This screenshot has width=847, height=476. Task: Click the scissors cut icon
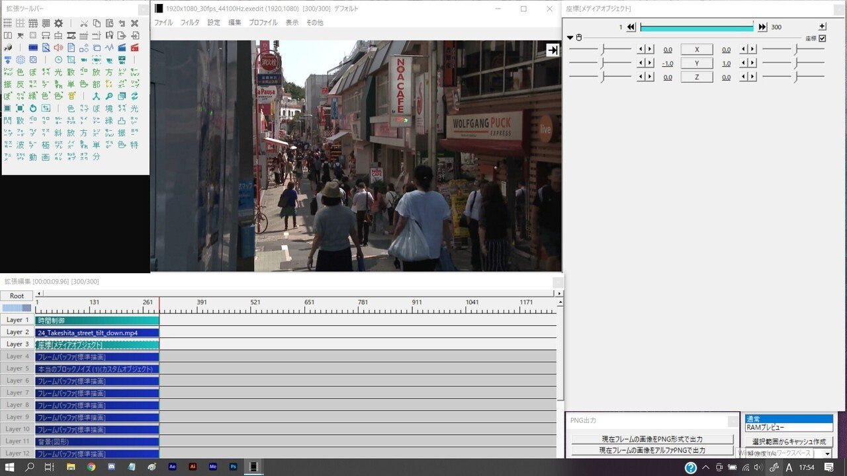point(84,23)
